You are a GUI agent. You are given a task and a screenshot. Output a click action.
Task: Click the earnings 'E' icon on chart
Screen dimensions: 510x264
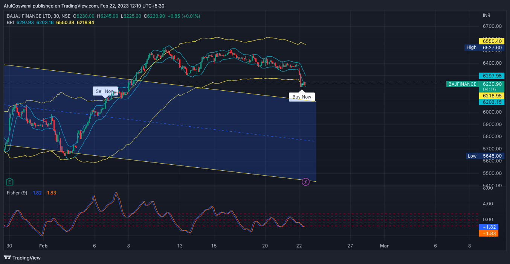point(10,182)
